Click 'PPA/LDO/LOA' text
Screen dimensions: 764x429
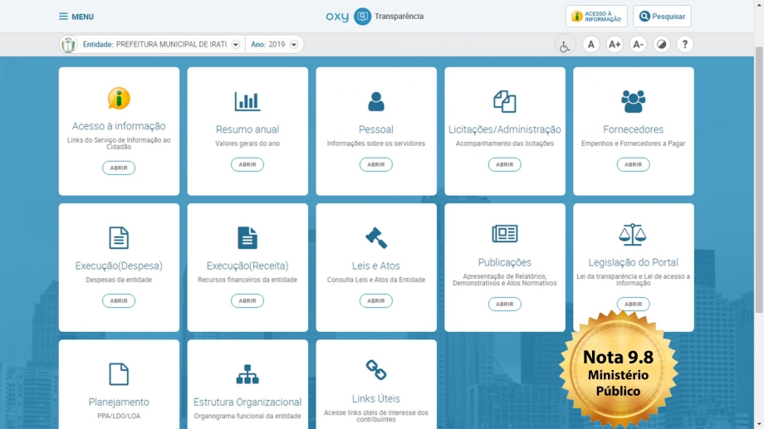pyautogui.click(x=119, y=417)
